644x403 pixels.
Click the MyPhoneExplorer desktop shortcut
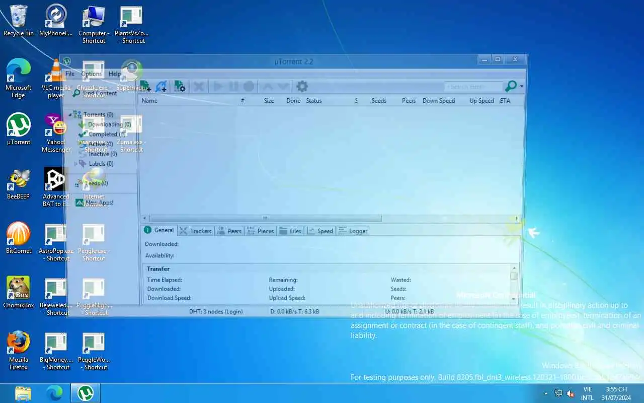[56, 21]
